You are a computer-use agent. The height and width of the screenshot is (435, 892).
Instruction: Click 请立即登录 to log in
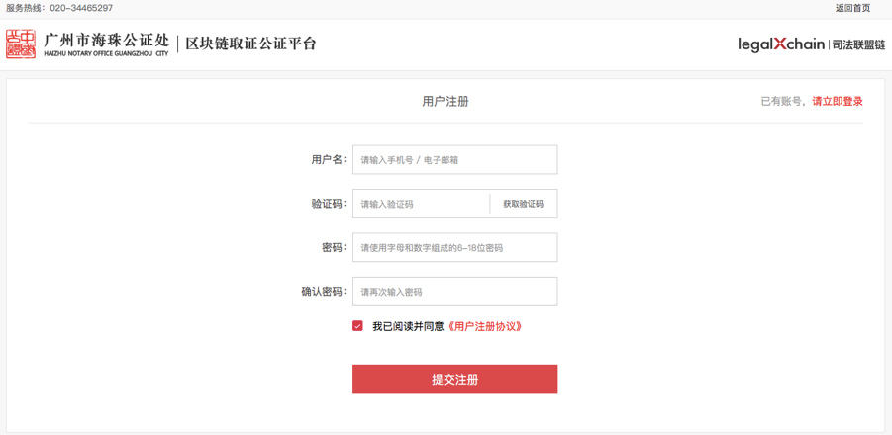tap(838, 102)
